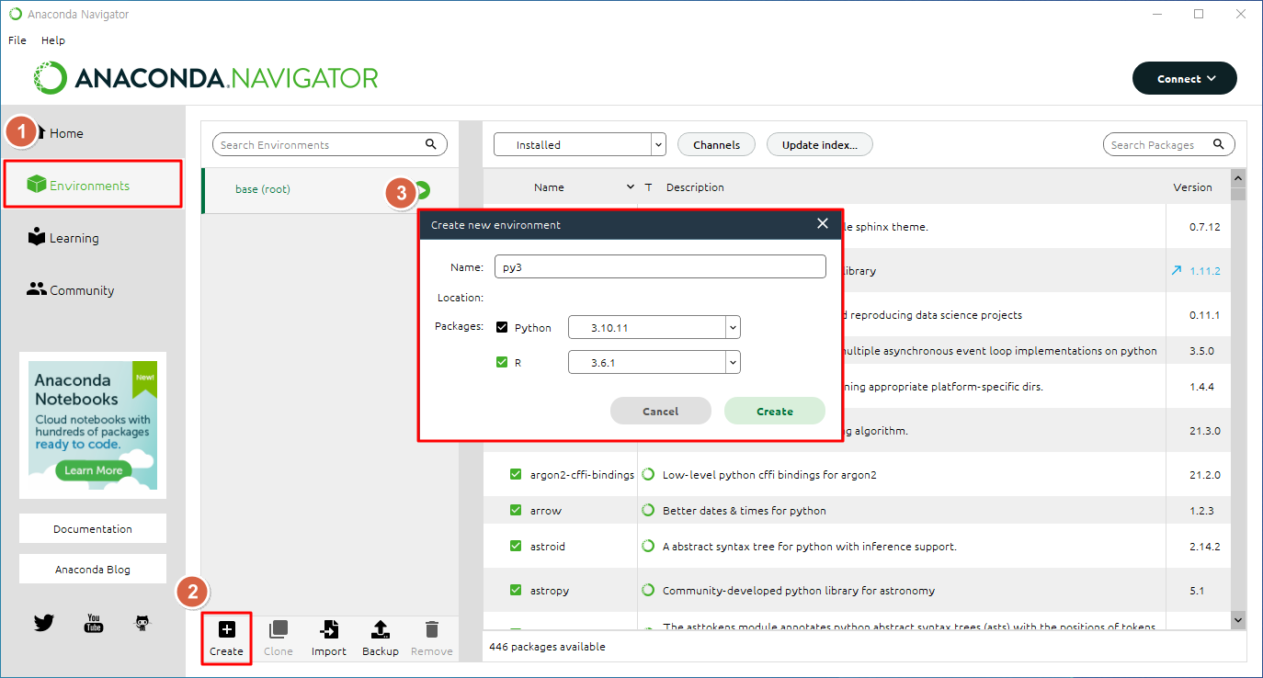This screenshot has width=1263, height=678.
Task: Cancel the new environment dialog
Action: tap(661, 412)
